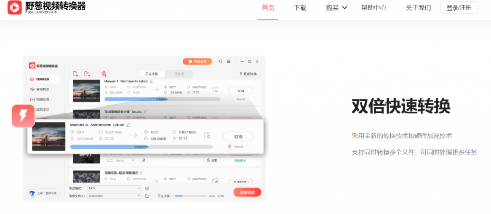Select 添加水印 in the sidebar

coord(43,110)
